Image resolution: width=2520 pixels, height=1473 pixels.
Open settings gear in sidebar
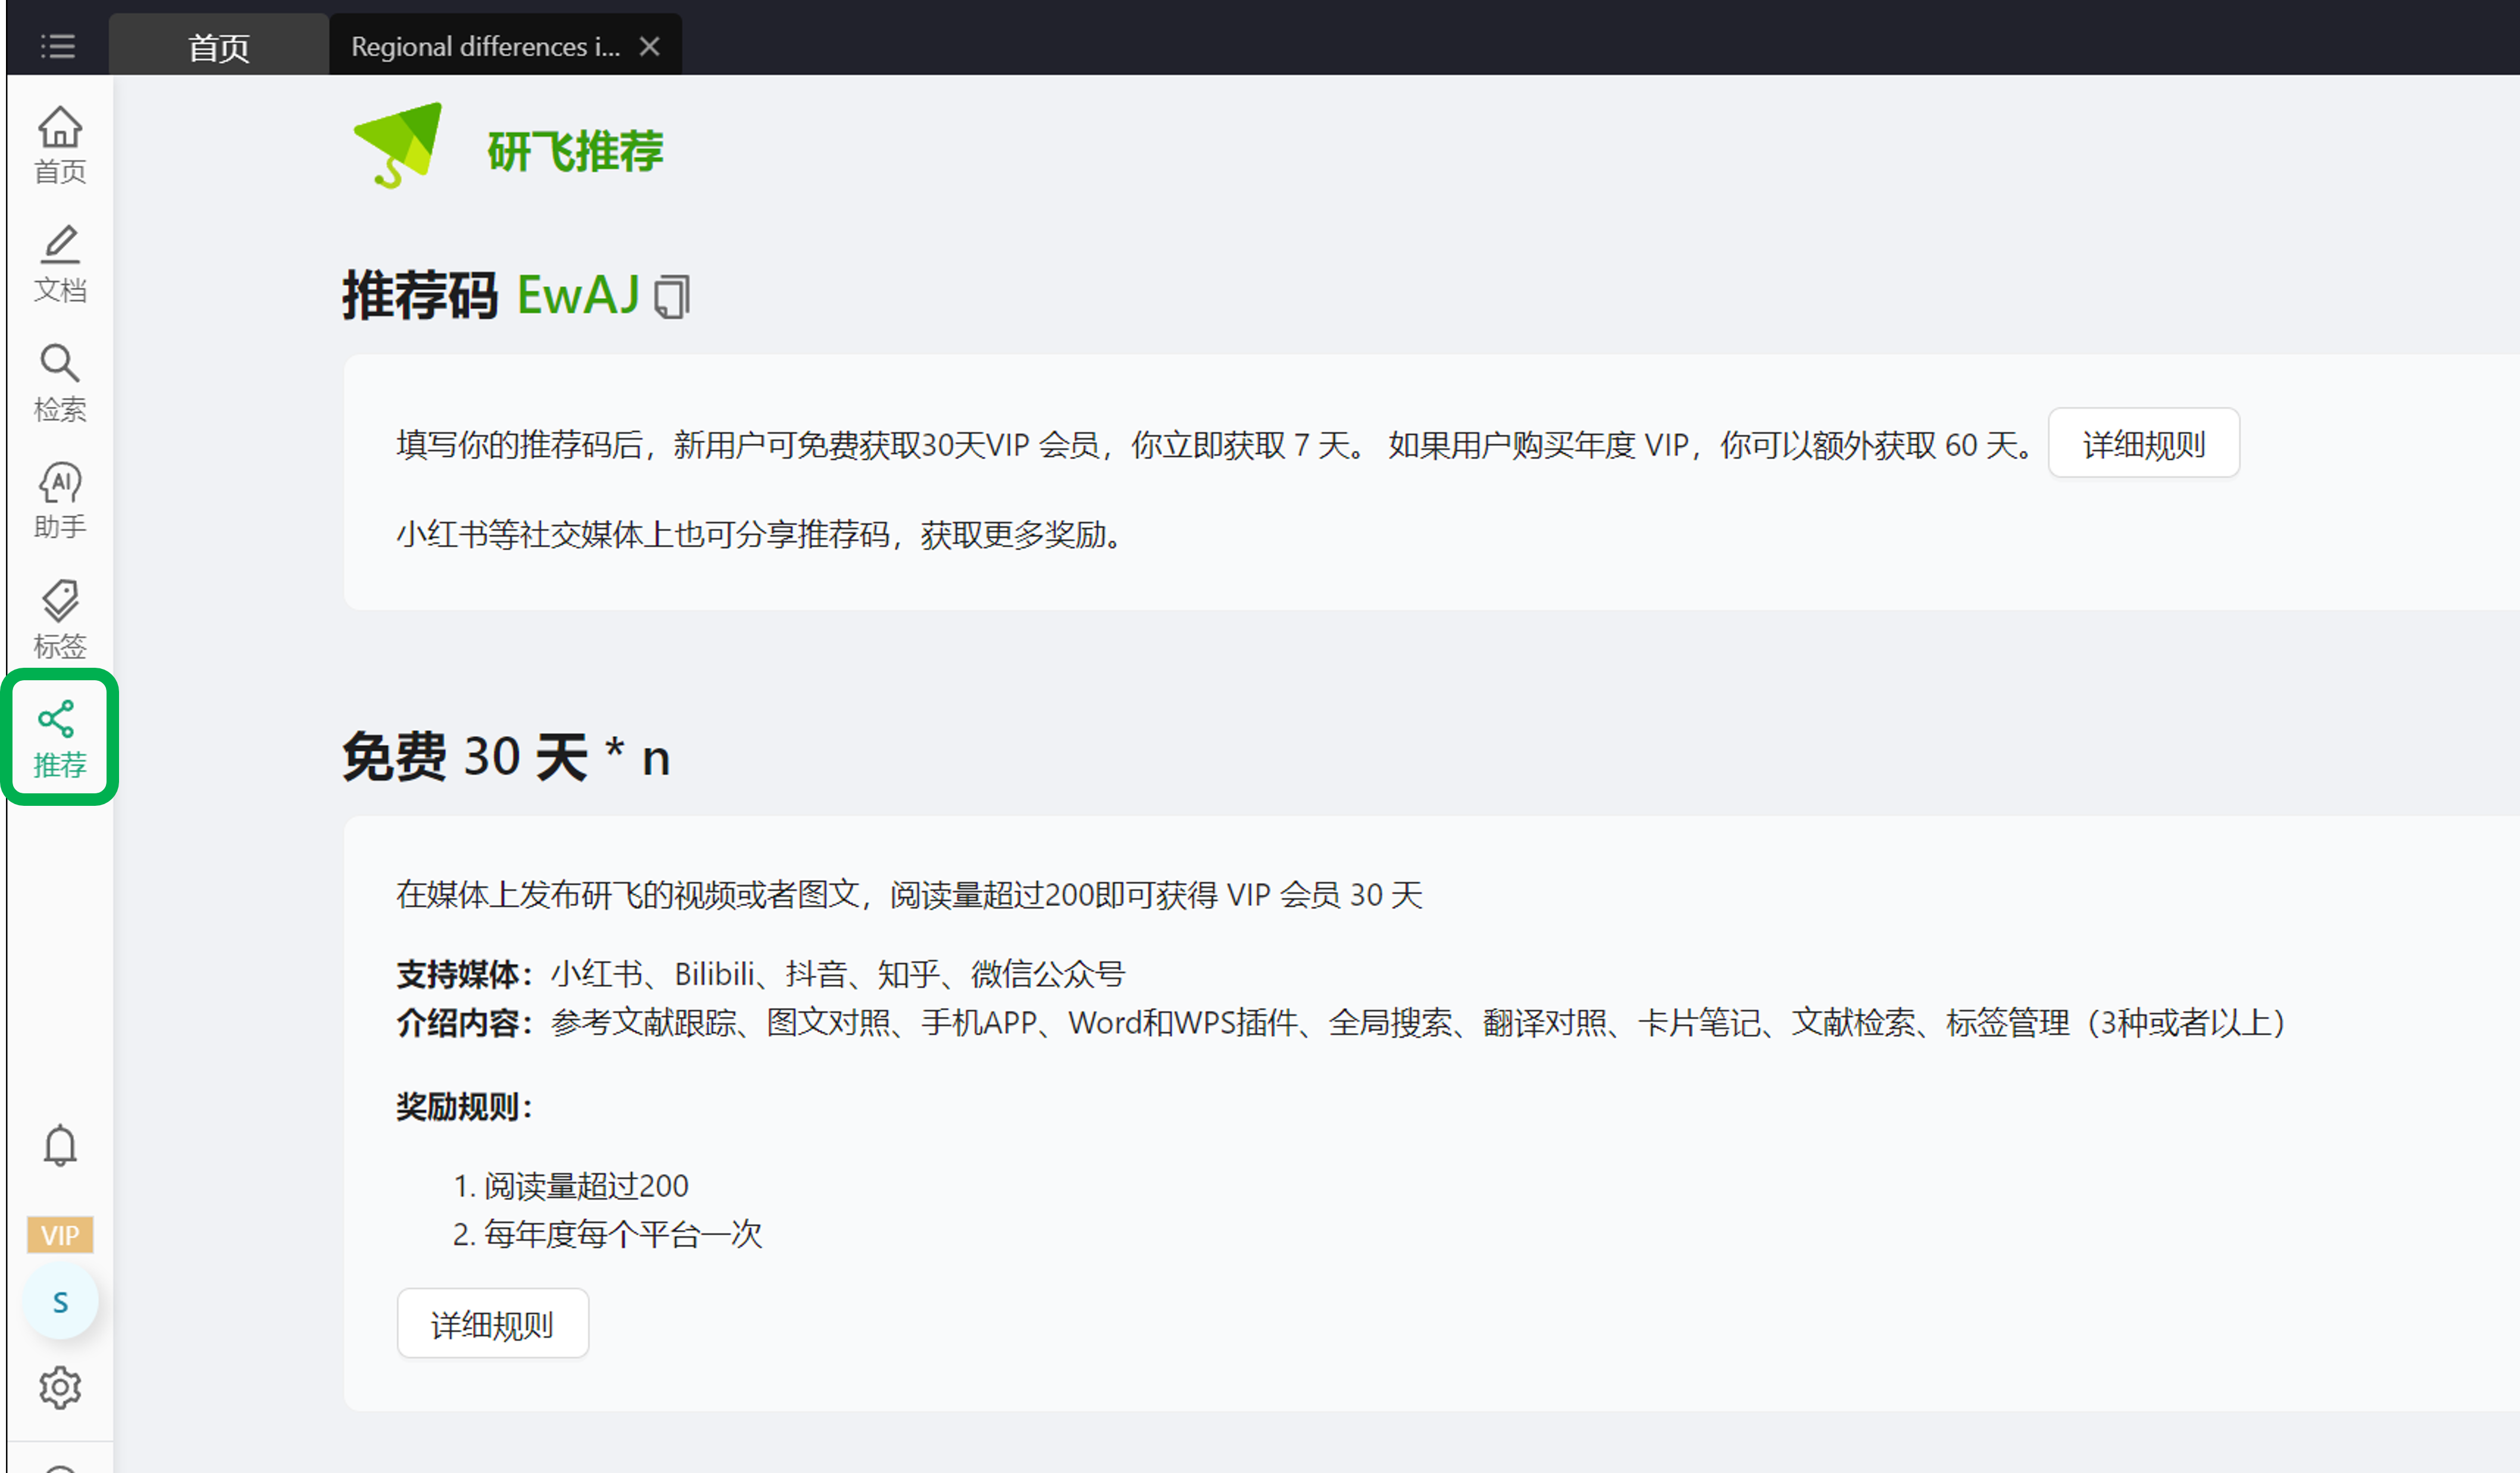(x=60, y=1388)
